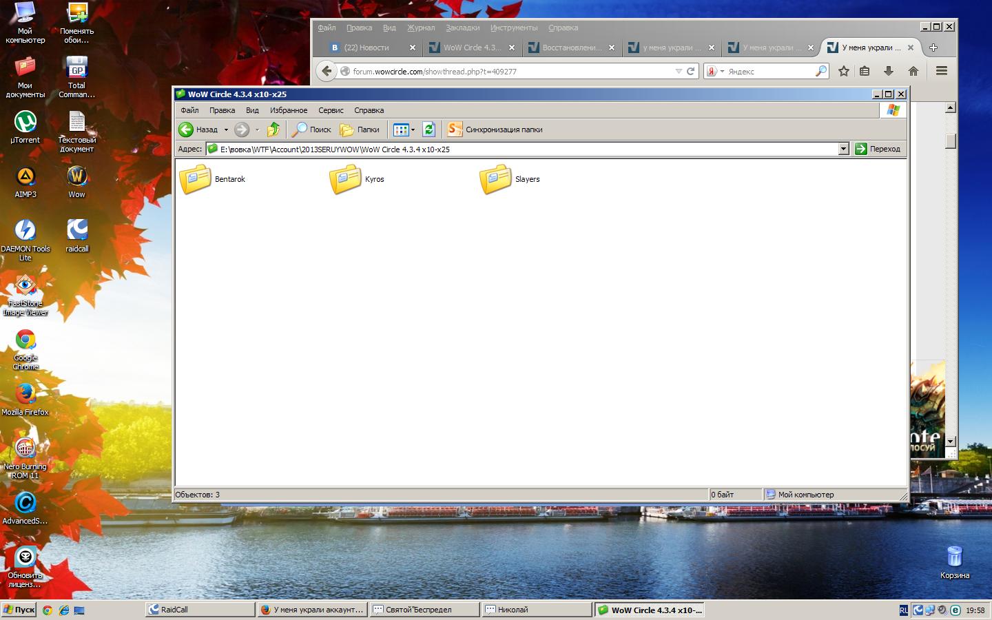Viewport: 992px width, 620px height.
Task: Switch to Святой'Беспредел taskbar button
Action: (x=424, y=610)
